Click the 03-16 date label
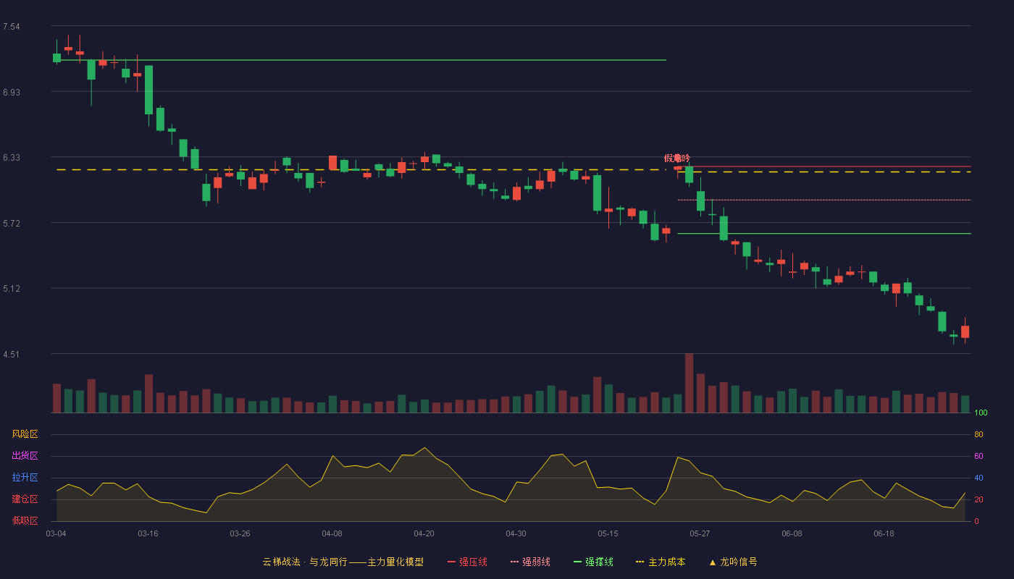This screenshot has height=579, width=1014. tap(148, 533)
